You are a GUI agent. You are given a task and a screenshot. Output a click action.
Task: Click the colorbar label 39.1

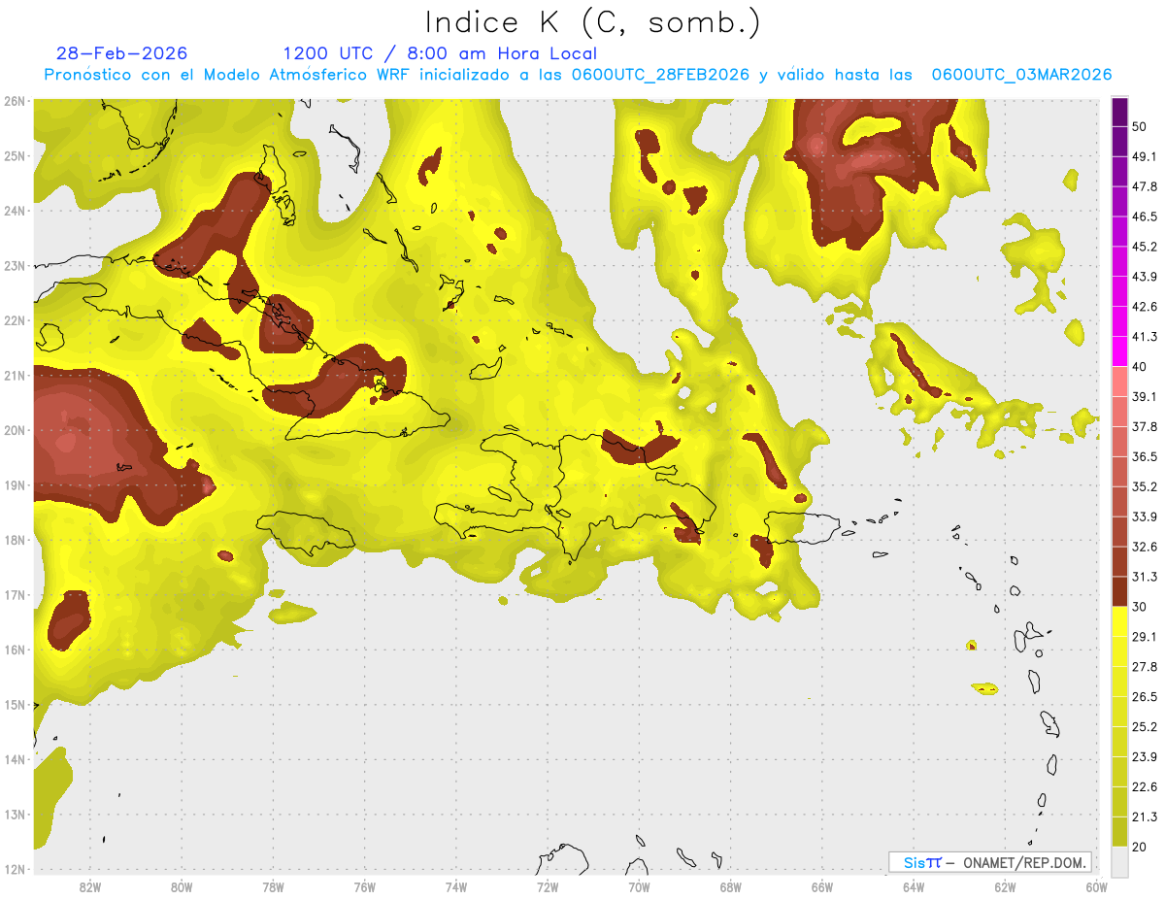tap(1144, 397)
